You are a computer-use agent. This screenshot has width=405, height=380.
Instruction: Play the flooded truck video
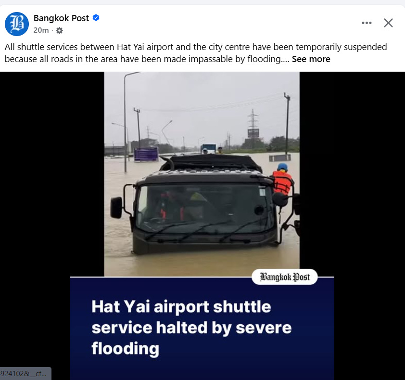coord(202,174)
